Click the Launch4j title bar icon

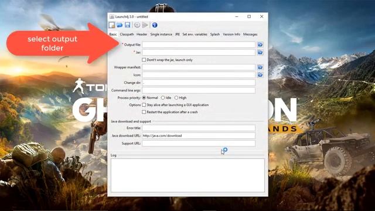point(112,16)
